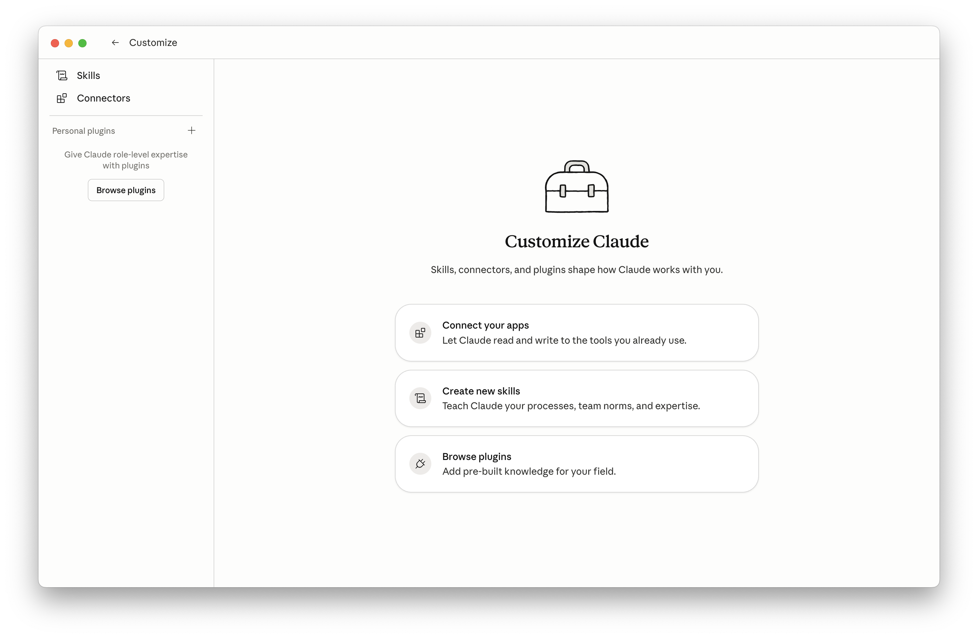978x638 pixels.
Task: Open the Browse plugins card title
Action: [x=477, y=457]
